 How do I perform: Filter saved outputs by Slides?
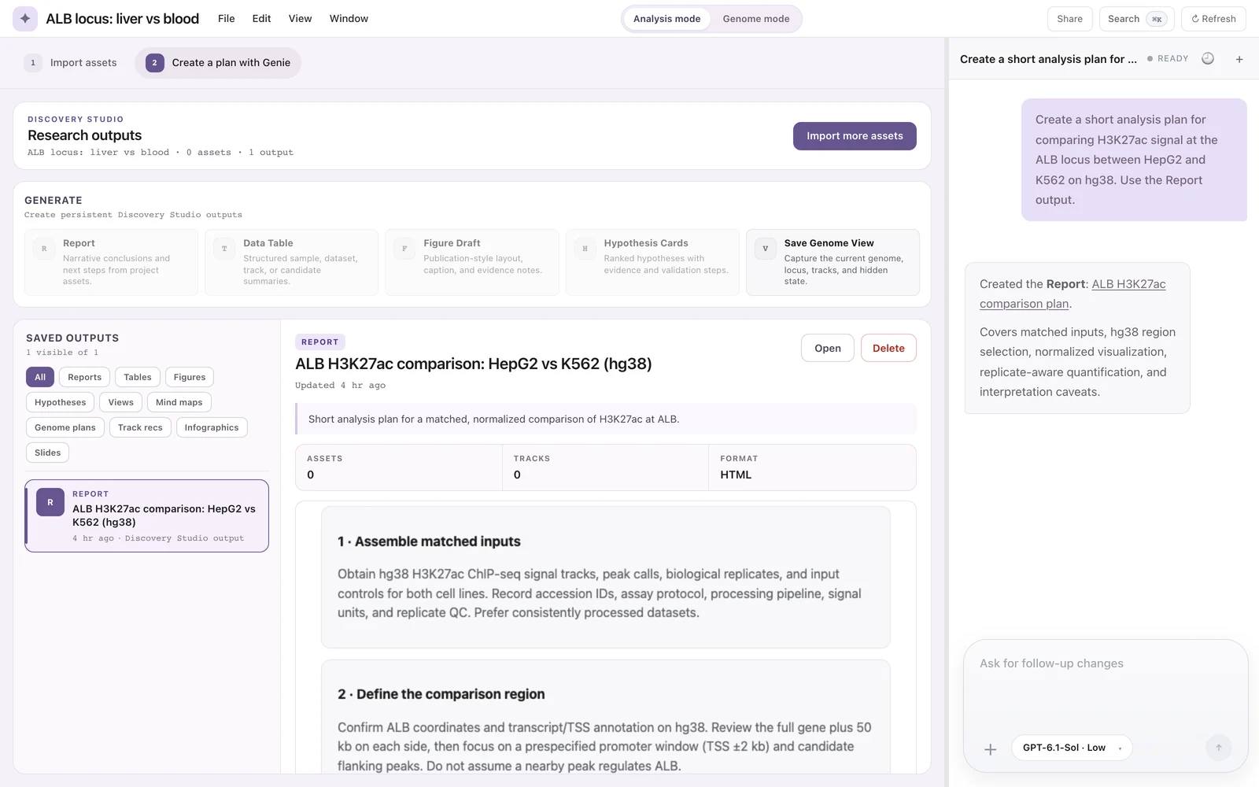[48, 453]
